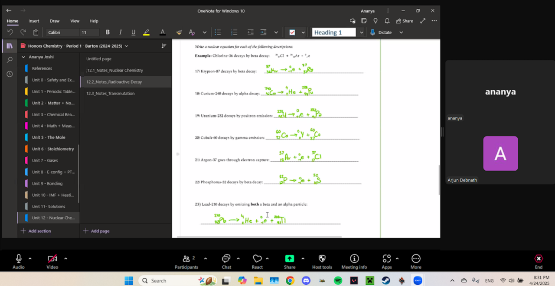Expand the Honors Chemistry notebook dropdown
The height and width of the screenshot is (286, 555).
pyautogui.click(x=126, y=46)
